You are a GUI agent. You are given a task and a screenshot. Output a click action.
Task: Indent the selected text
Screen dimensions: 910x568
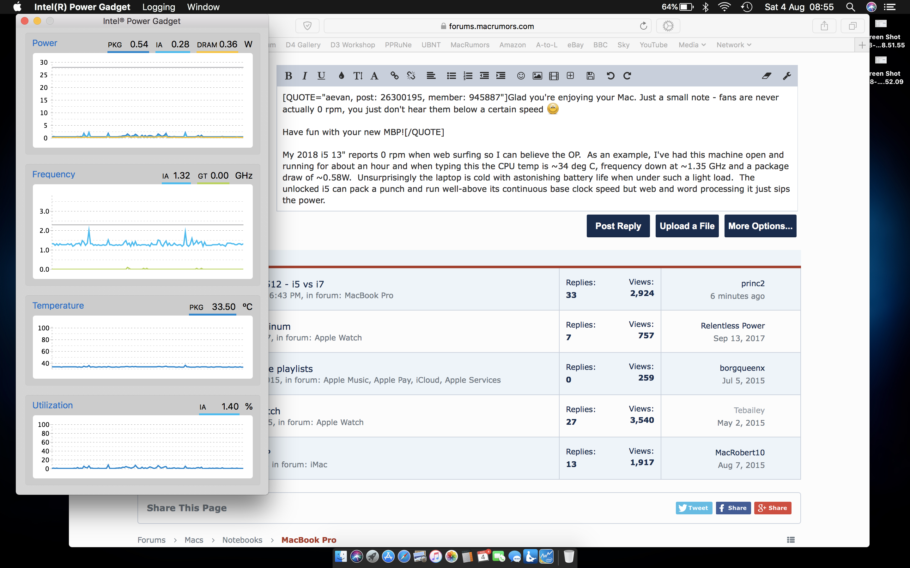(501, 76)
